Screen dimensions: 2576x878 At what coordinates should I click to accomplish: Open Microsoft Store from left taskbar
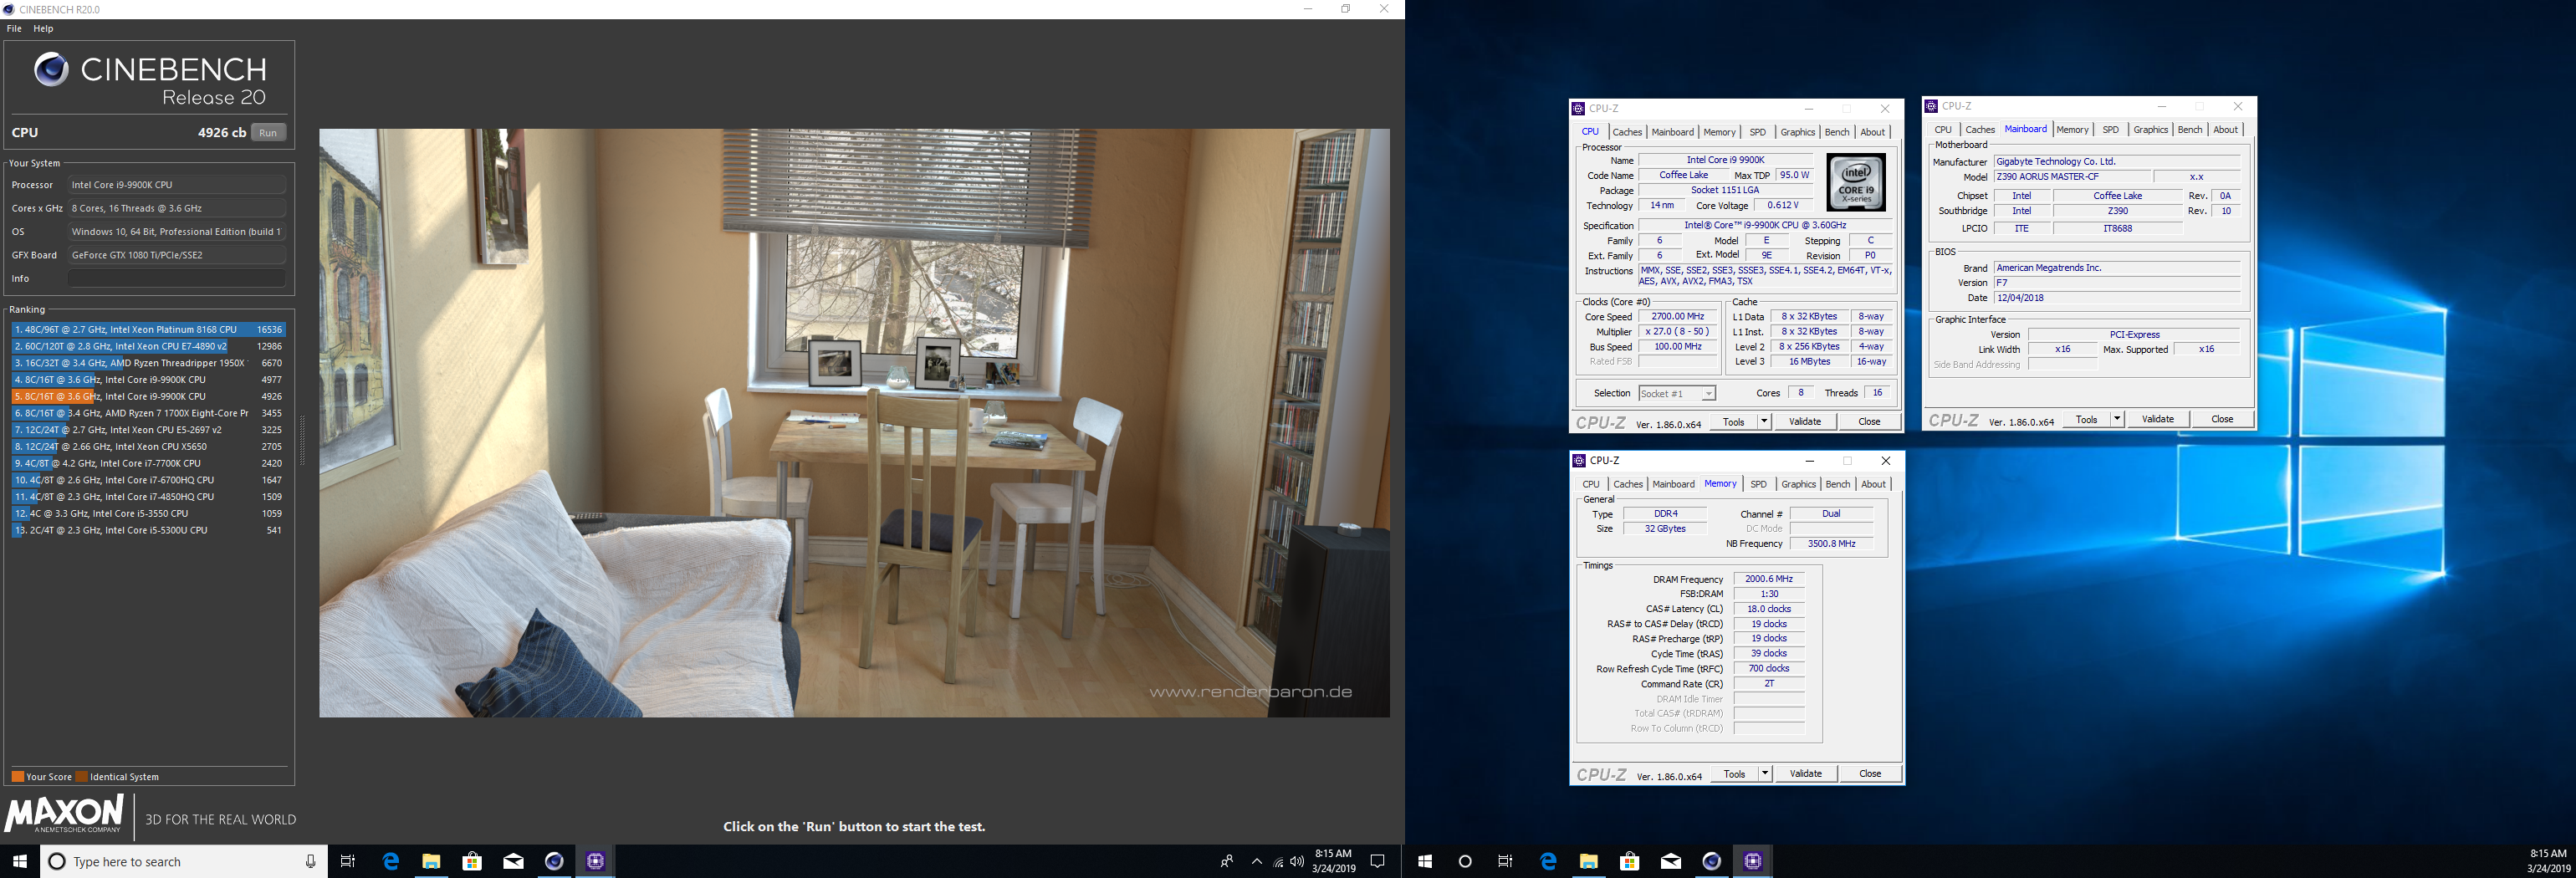click(x=472, y=861)
